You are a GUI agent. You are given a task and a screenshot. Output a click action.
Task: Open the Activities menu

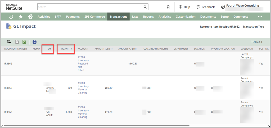pyautogui.click(x=44, y=17)
